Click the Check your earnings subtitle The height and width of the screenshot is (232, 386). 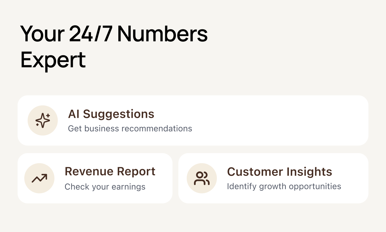[105, 186]
